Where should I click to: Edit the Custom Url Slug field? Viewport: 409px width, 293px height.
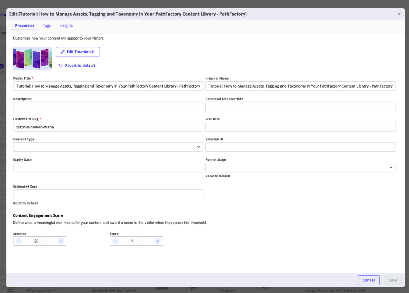pyautogui.click(x=108, y=127)
